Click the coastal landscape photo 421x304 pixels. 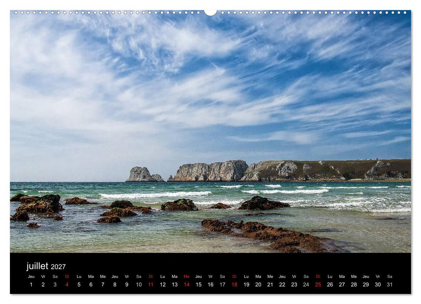[x=211, y=132]
